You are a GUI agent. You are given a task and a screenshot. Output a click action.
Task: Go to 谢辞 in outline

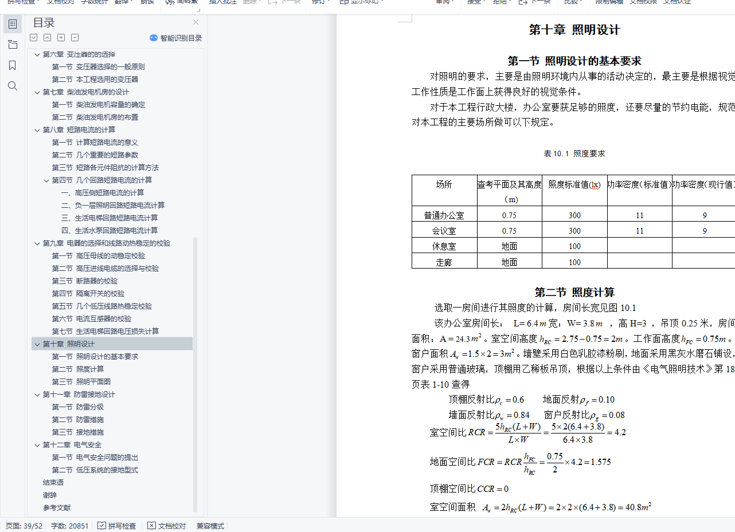(50, 495)
